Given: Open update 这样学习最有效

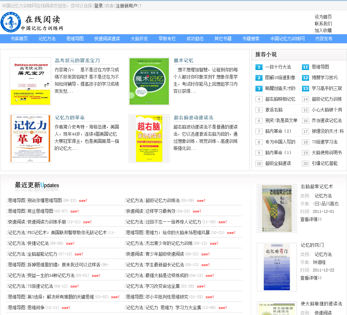Looking at the screenshot, I should point(160,211).
